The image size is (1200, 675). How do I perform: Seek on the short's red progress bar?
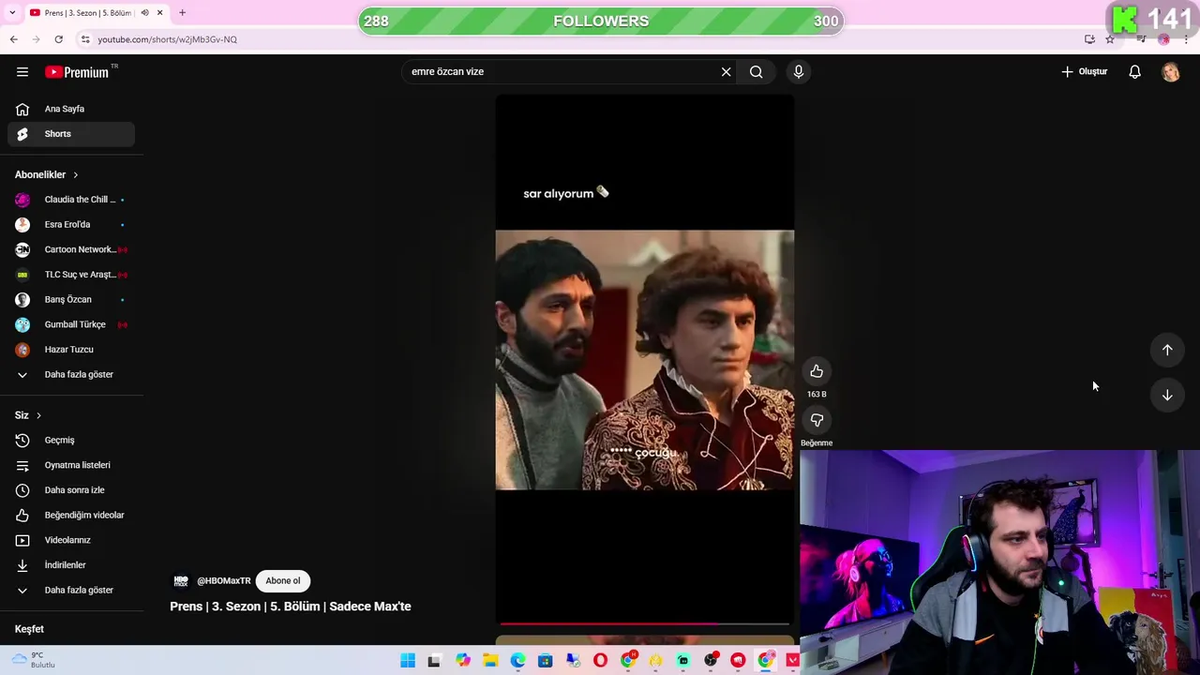click(x=644, y=623)
